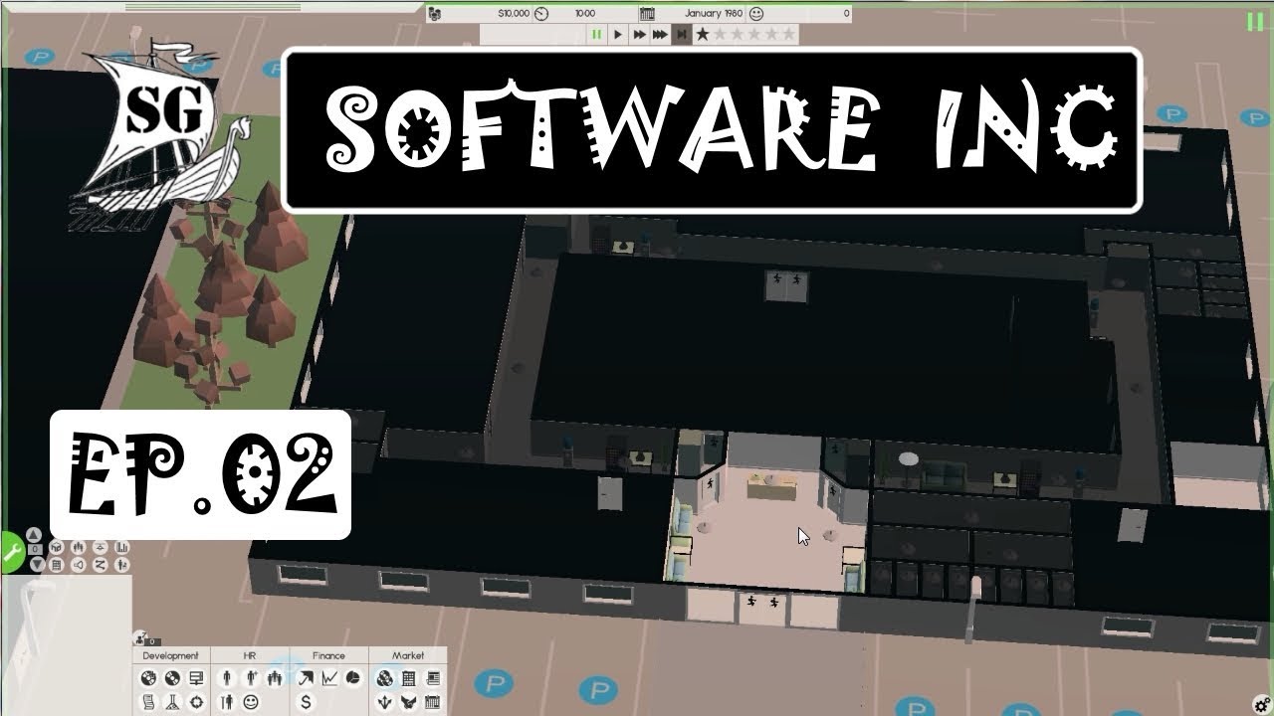Set game speed to triple fast-forward

(x=660, y=34)
